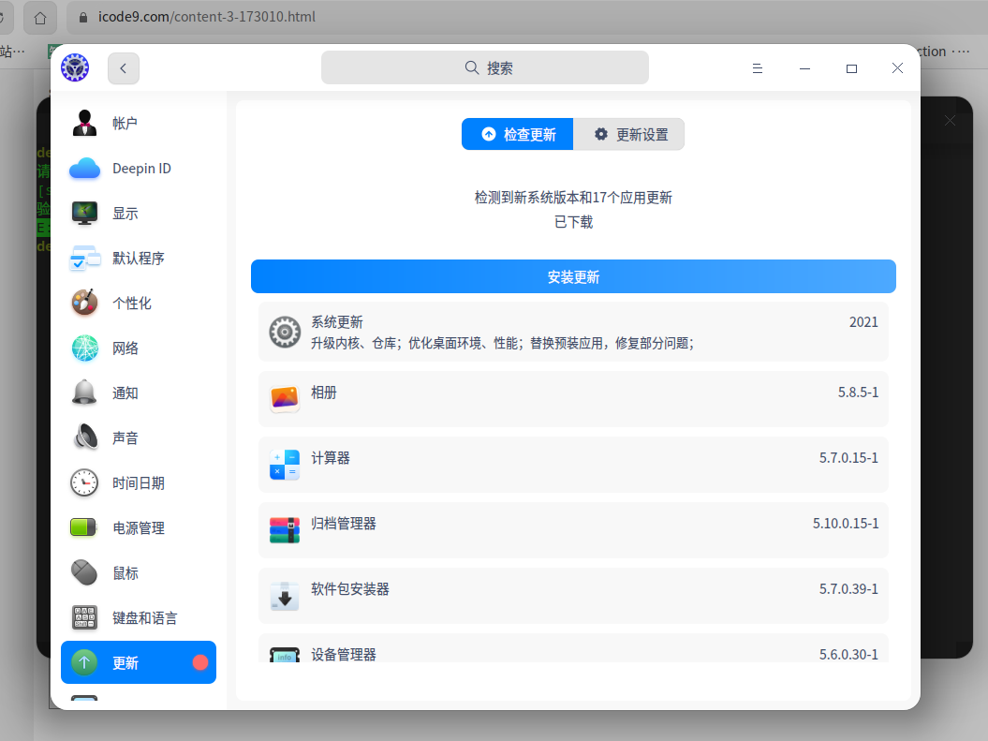Click the System Update (系统更新) gear icon

pyautogui.click(x=285, y=332)
